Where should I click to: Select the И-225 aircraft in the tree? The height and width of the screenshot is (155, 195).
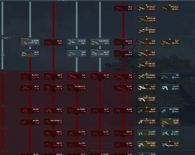[53, 42]
